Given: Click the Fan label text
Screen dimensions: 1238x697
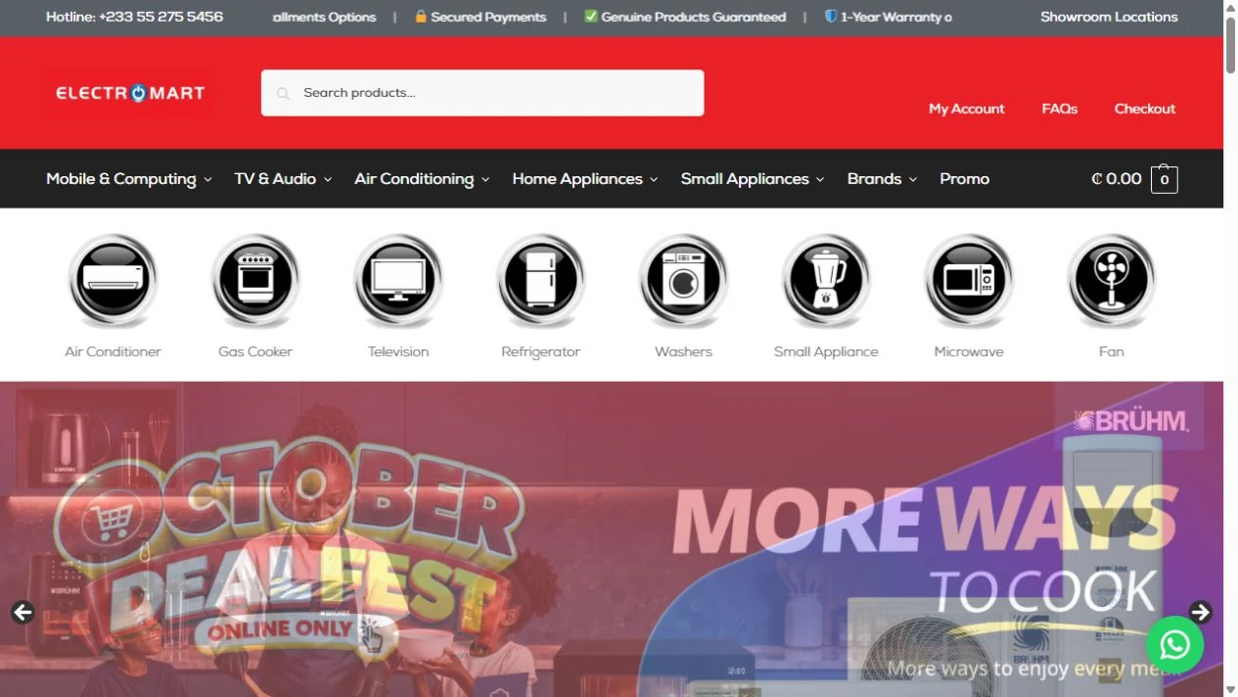Looking at the screenshot, I should click(1112, 351).
